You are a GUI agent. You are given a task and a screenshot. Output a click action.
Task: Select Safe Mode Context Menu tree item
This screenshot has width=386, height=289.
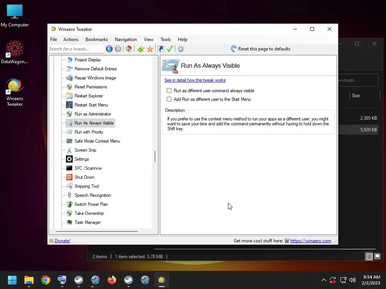(97, 141)
